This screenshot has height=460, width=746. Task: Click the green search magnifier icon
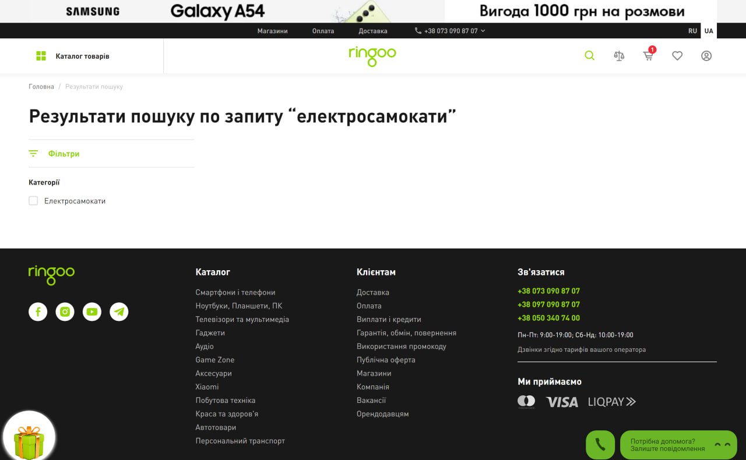(x=589, y=56)
